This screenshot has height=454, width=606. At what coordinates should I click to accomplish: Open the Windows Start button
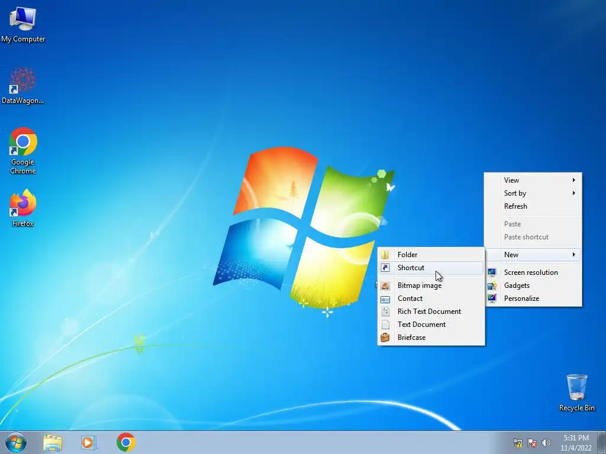pyautogui.click(x=16, y=442)
